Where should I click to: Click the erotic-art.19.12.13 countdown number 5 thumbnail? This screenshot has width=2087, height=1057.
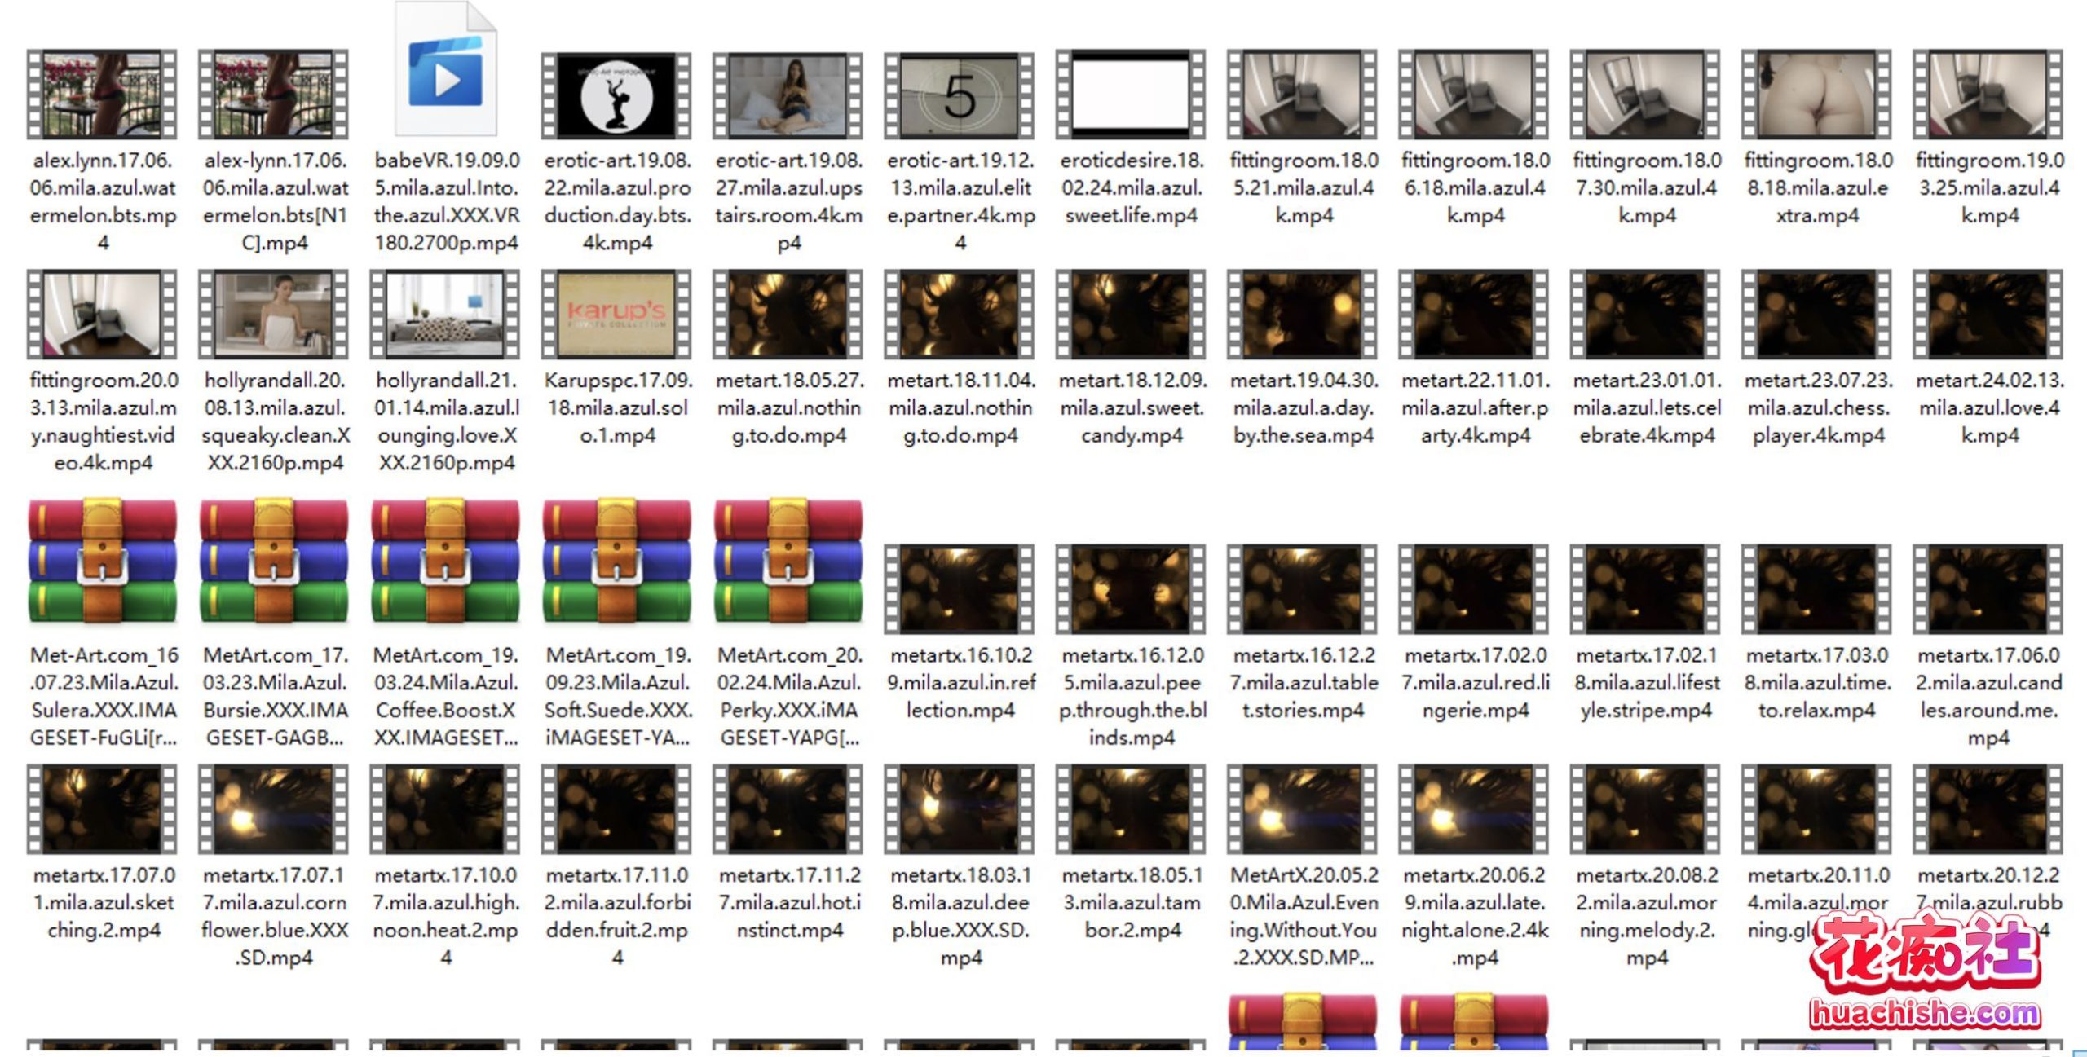click(960, 95)
